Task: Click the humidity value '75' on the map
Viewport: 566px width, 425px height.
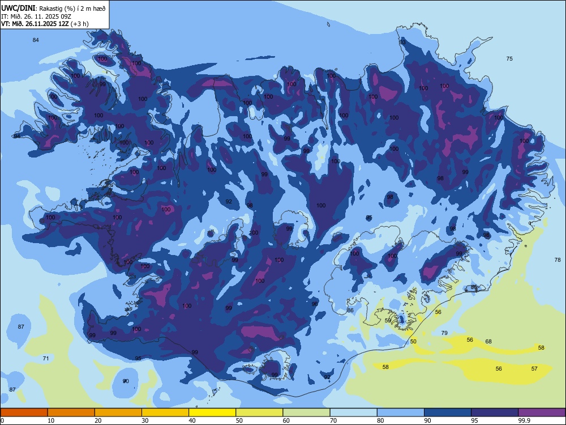Action: (509, 58)
